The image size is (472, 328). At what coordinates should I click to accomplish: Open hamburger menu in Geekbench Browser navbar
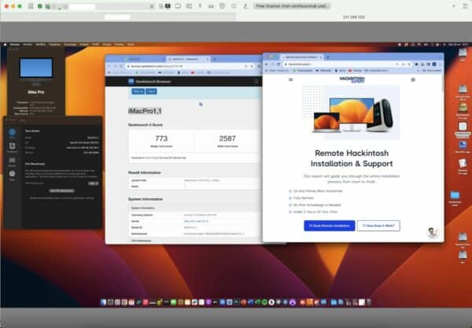point(256,81)
